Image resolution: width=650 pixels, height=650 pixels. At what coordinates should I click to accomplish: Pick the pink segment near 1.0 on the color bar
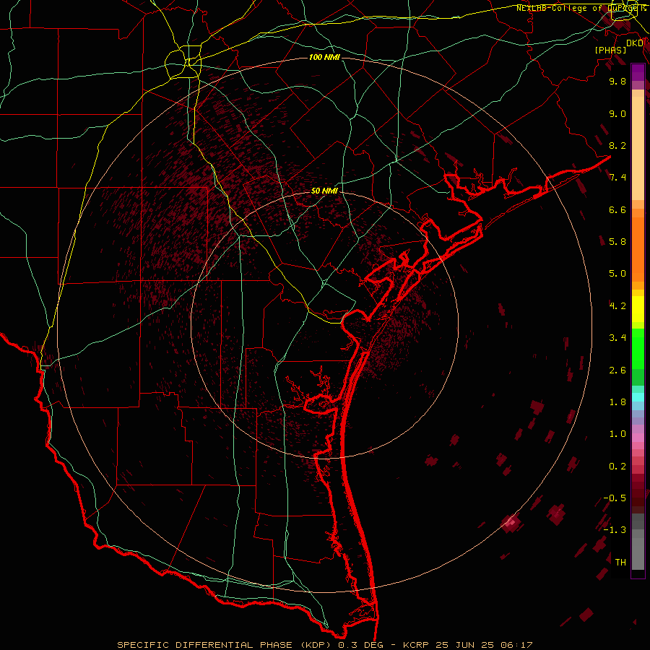[x=638, y=438]
